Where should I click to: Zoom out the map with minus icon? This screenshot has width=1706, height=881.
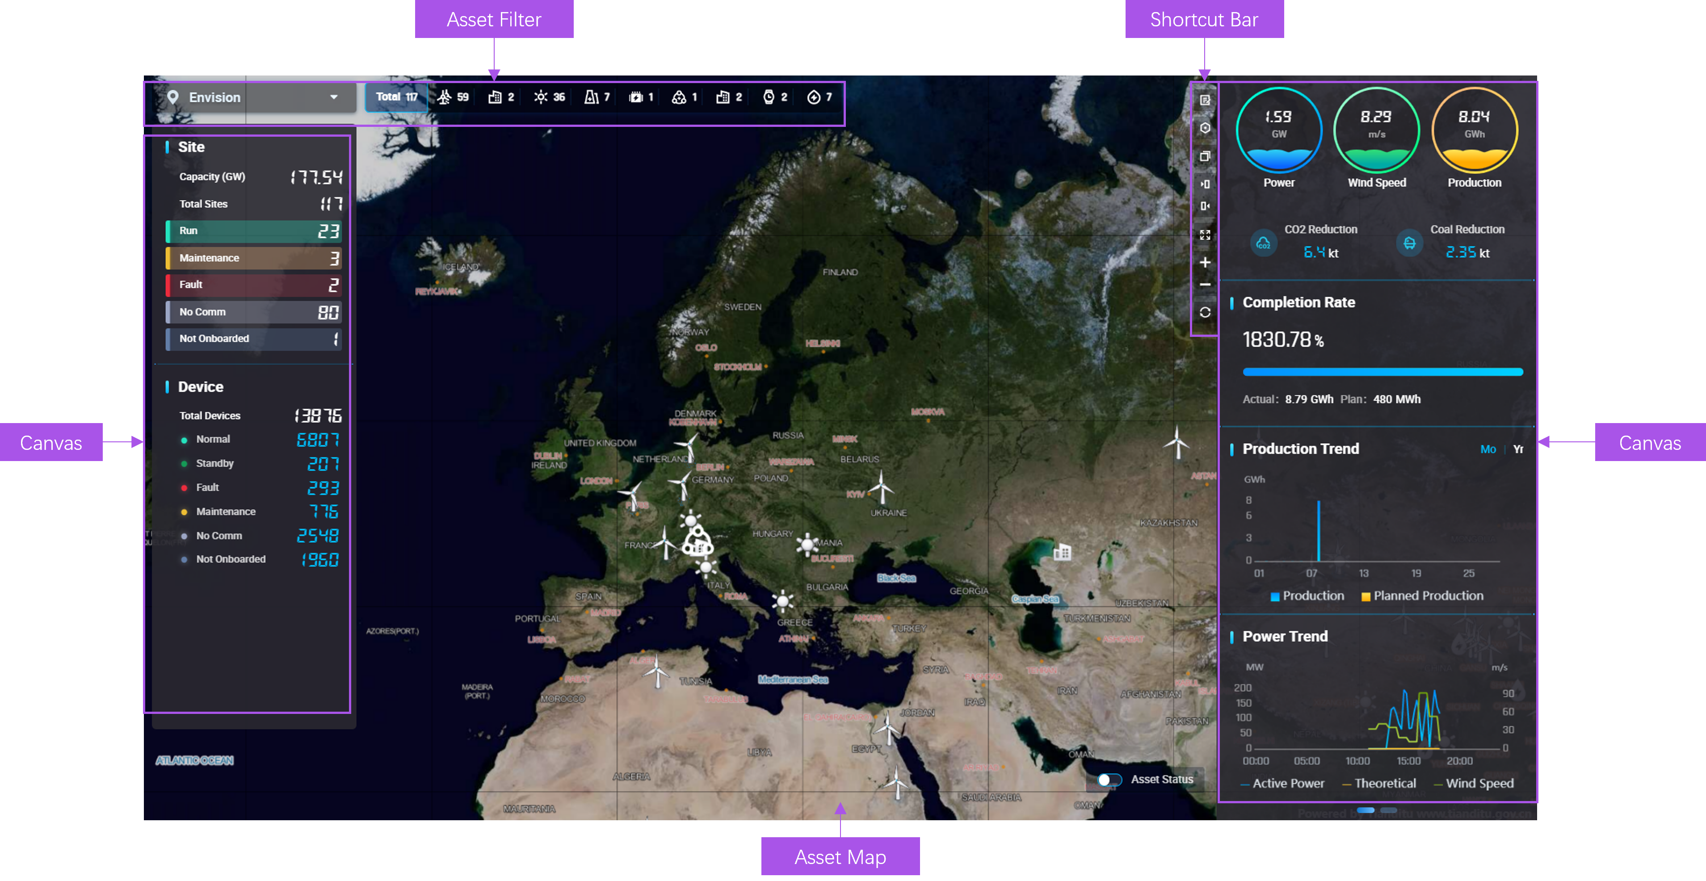pos(1205,285)
